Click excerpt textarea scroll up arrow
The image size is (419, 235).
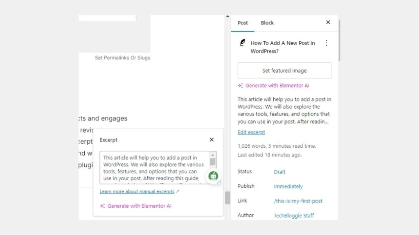click(213, 155)
